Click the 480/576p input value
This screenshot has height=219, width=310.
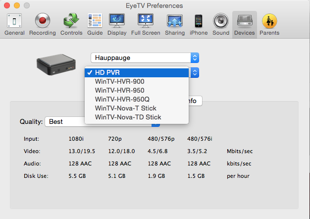tap(161, 139)
